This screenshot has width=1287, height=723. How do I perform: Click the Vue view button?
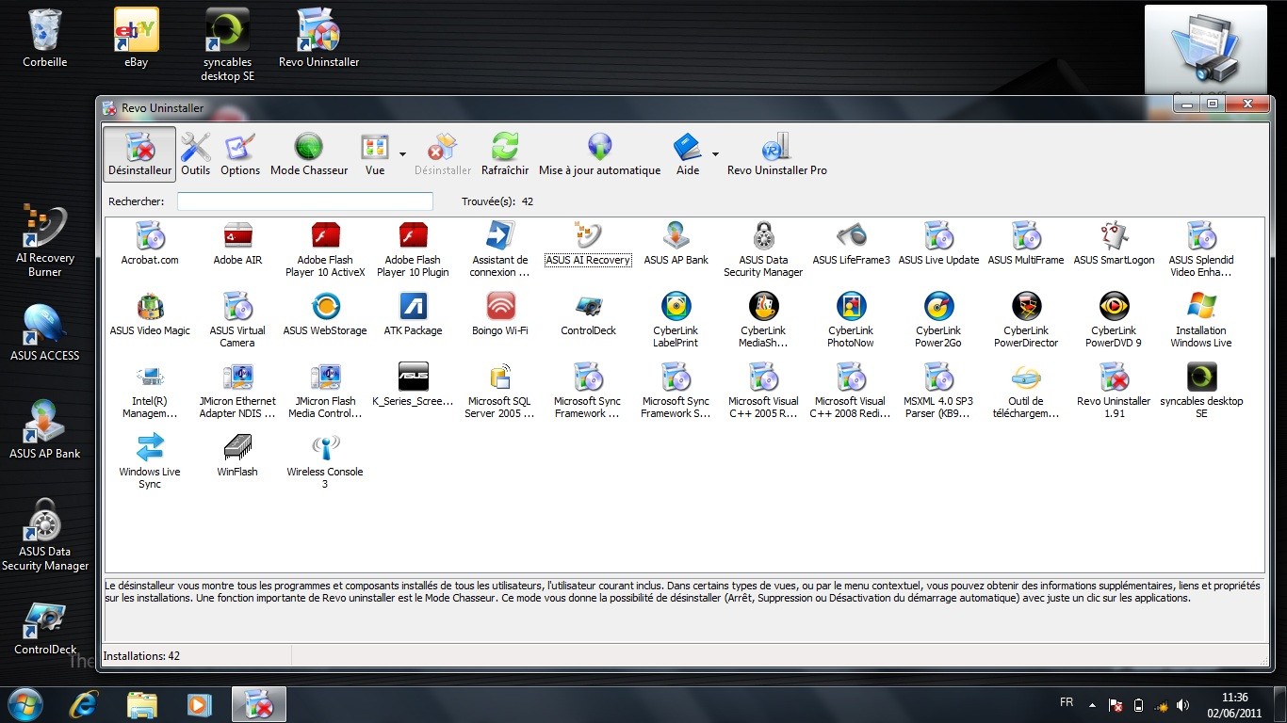[375, 154]
